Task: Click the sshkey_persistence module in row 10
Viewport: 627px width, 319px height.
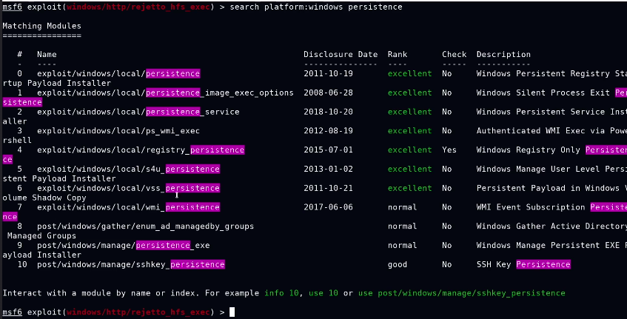Action: pyautogui.click(x=130, y=264)
